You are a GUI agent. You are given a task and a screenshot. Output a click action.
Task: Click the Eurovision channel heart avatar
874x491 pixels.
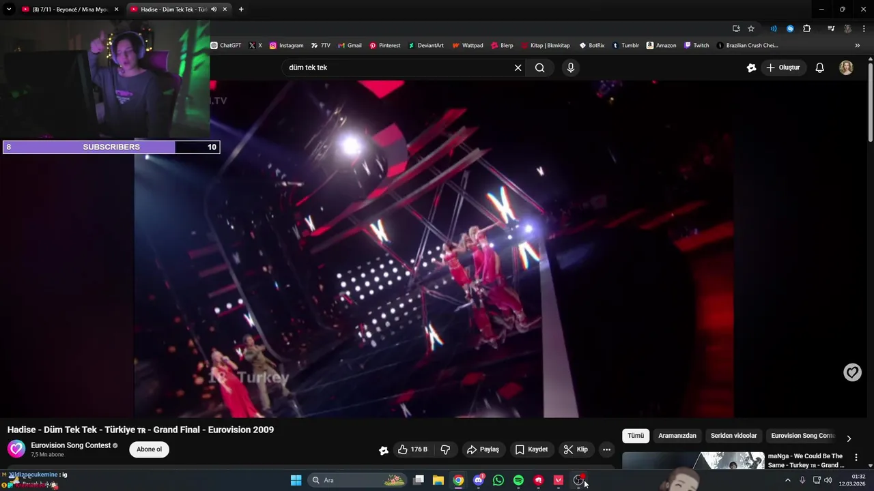click(x=16, y=449)
